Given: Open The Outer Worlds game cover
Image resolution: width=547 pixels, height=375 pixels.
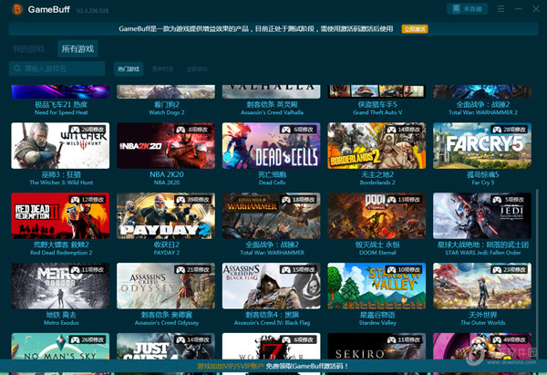Looking at the screenshot, I should [482, 286].
